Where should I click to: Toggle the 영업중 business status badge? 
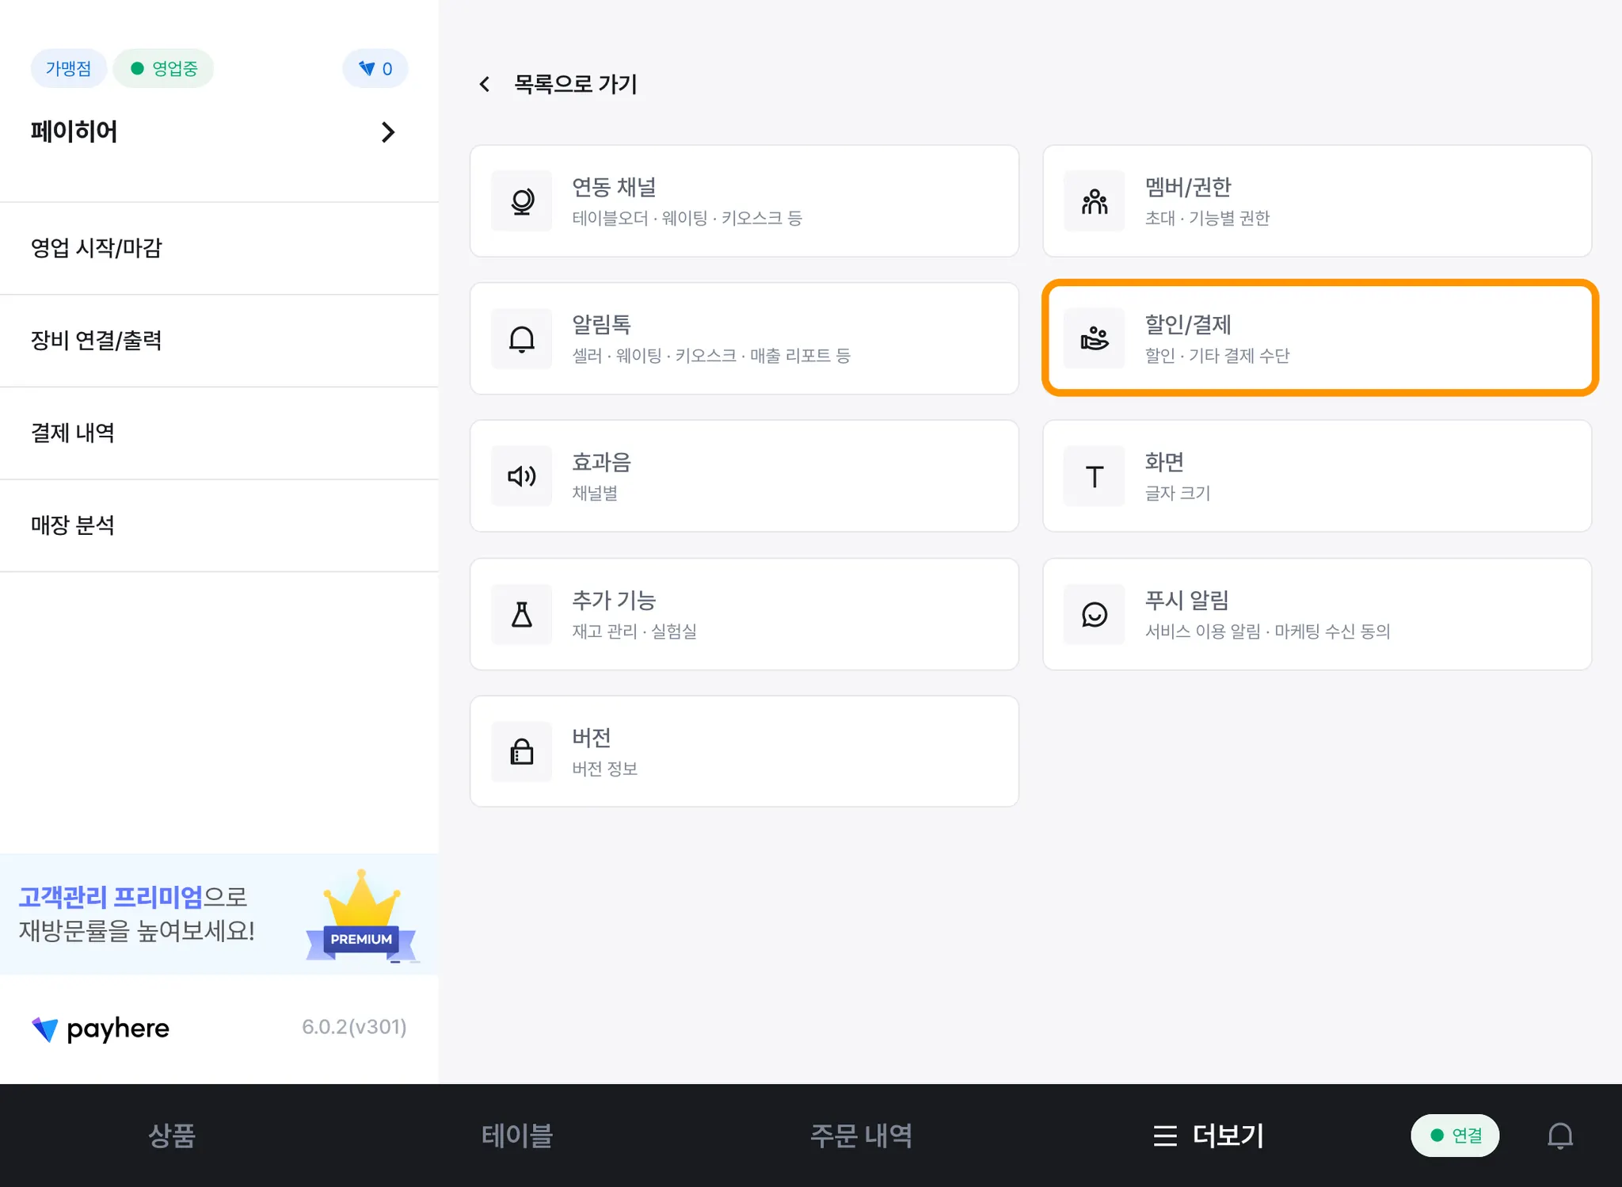point(163,69)
